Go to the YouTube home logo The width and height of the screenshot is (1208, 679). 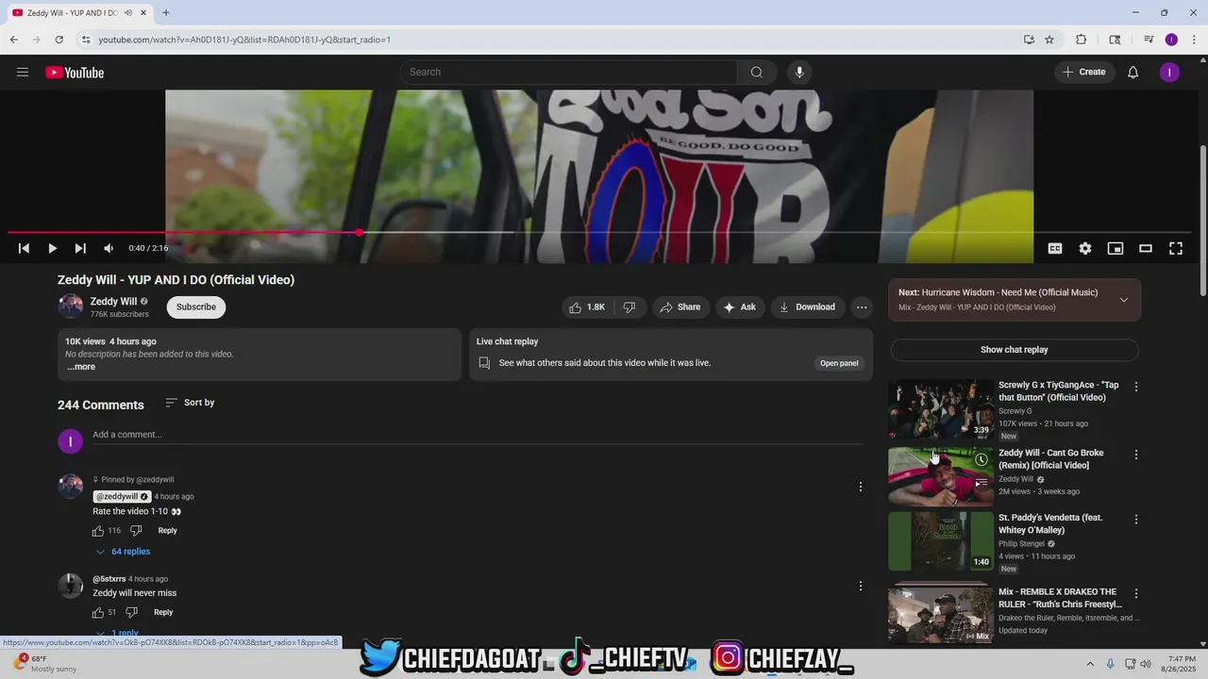pyautogui.click(x=75, y=73)
